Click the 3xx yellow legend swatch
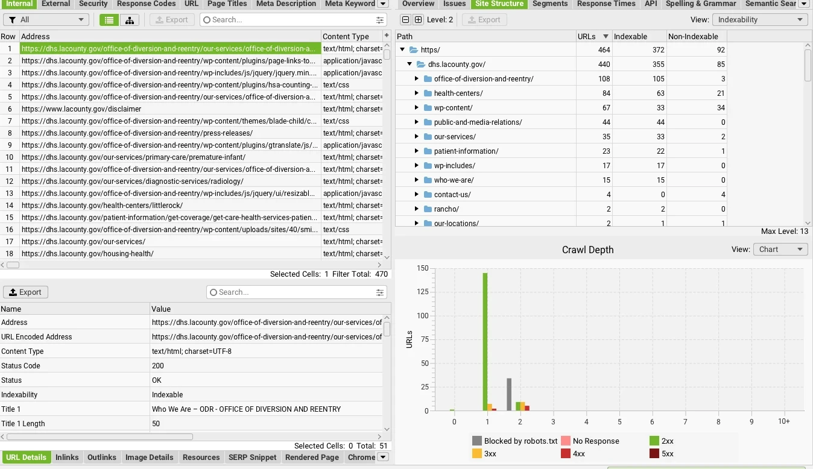 coord(477,454)
